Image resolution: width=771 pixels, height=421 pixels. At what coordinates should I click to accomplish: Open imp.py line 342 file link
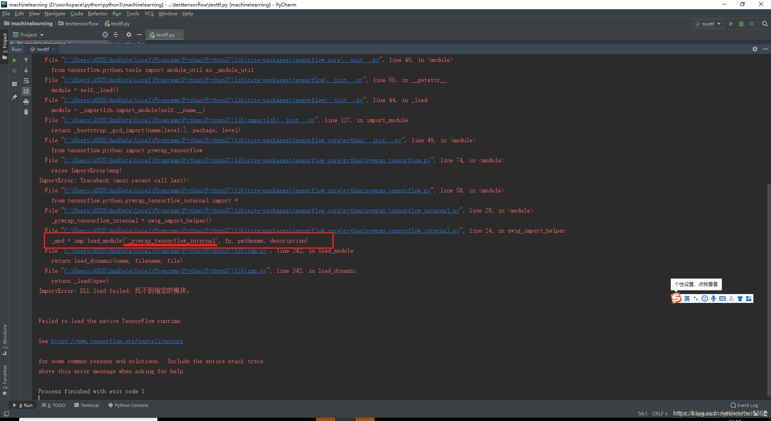pos(165,271)
